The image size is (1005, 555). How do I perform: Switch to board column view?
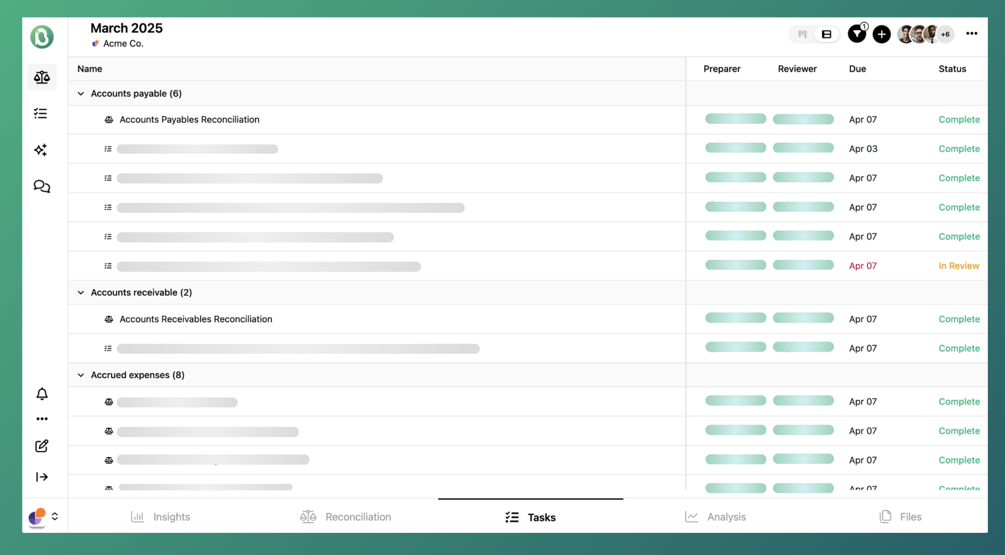tap(803, 34)
